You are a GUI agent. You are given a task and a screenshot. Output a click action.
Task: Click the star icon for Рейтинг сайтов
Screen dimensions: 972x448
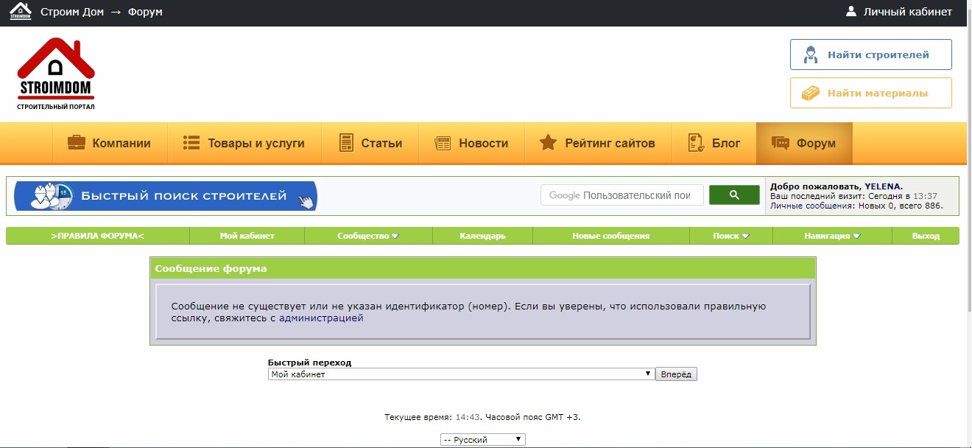click(548, 143)
